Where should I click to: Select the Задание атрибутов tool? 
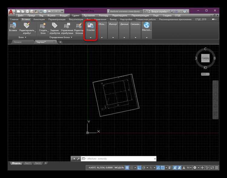pos(54,28)
